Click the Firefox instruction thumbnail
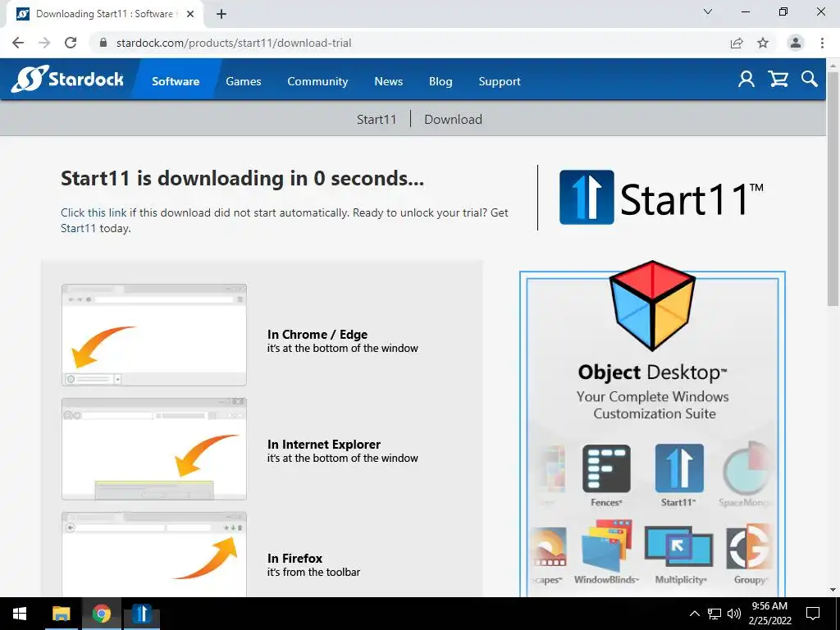 click(154, 555)
